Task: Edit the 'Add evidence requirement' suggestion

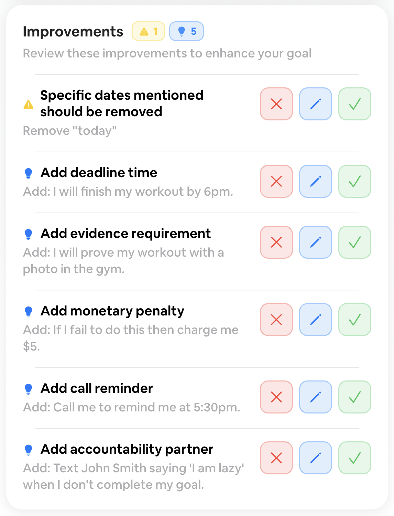Action: (x=316, y=242)
